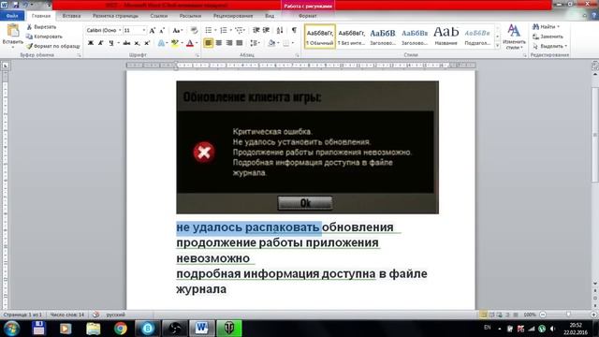
Task: Click the vertical scrollbar down arrow
Action: click(595, 283)
